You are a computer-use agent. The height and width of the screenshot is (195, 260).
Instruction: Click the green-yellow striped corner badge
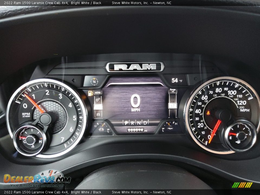coord(242,185)
